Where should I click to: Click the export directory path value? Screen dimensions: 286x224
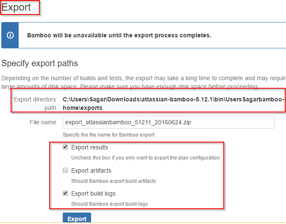click(173, 104)
